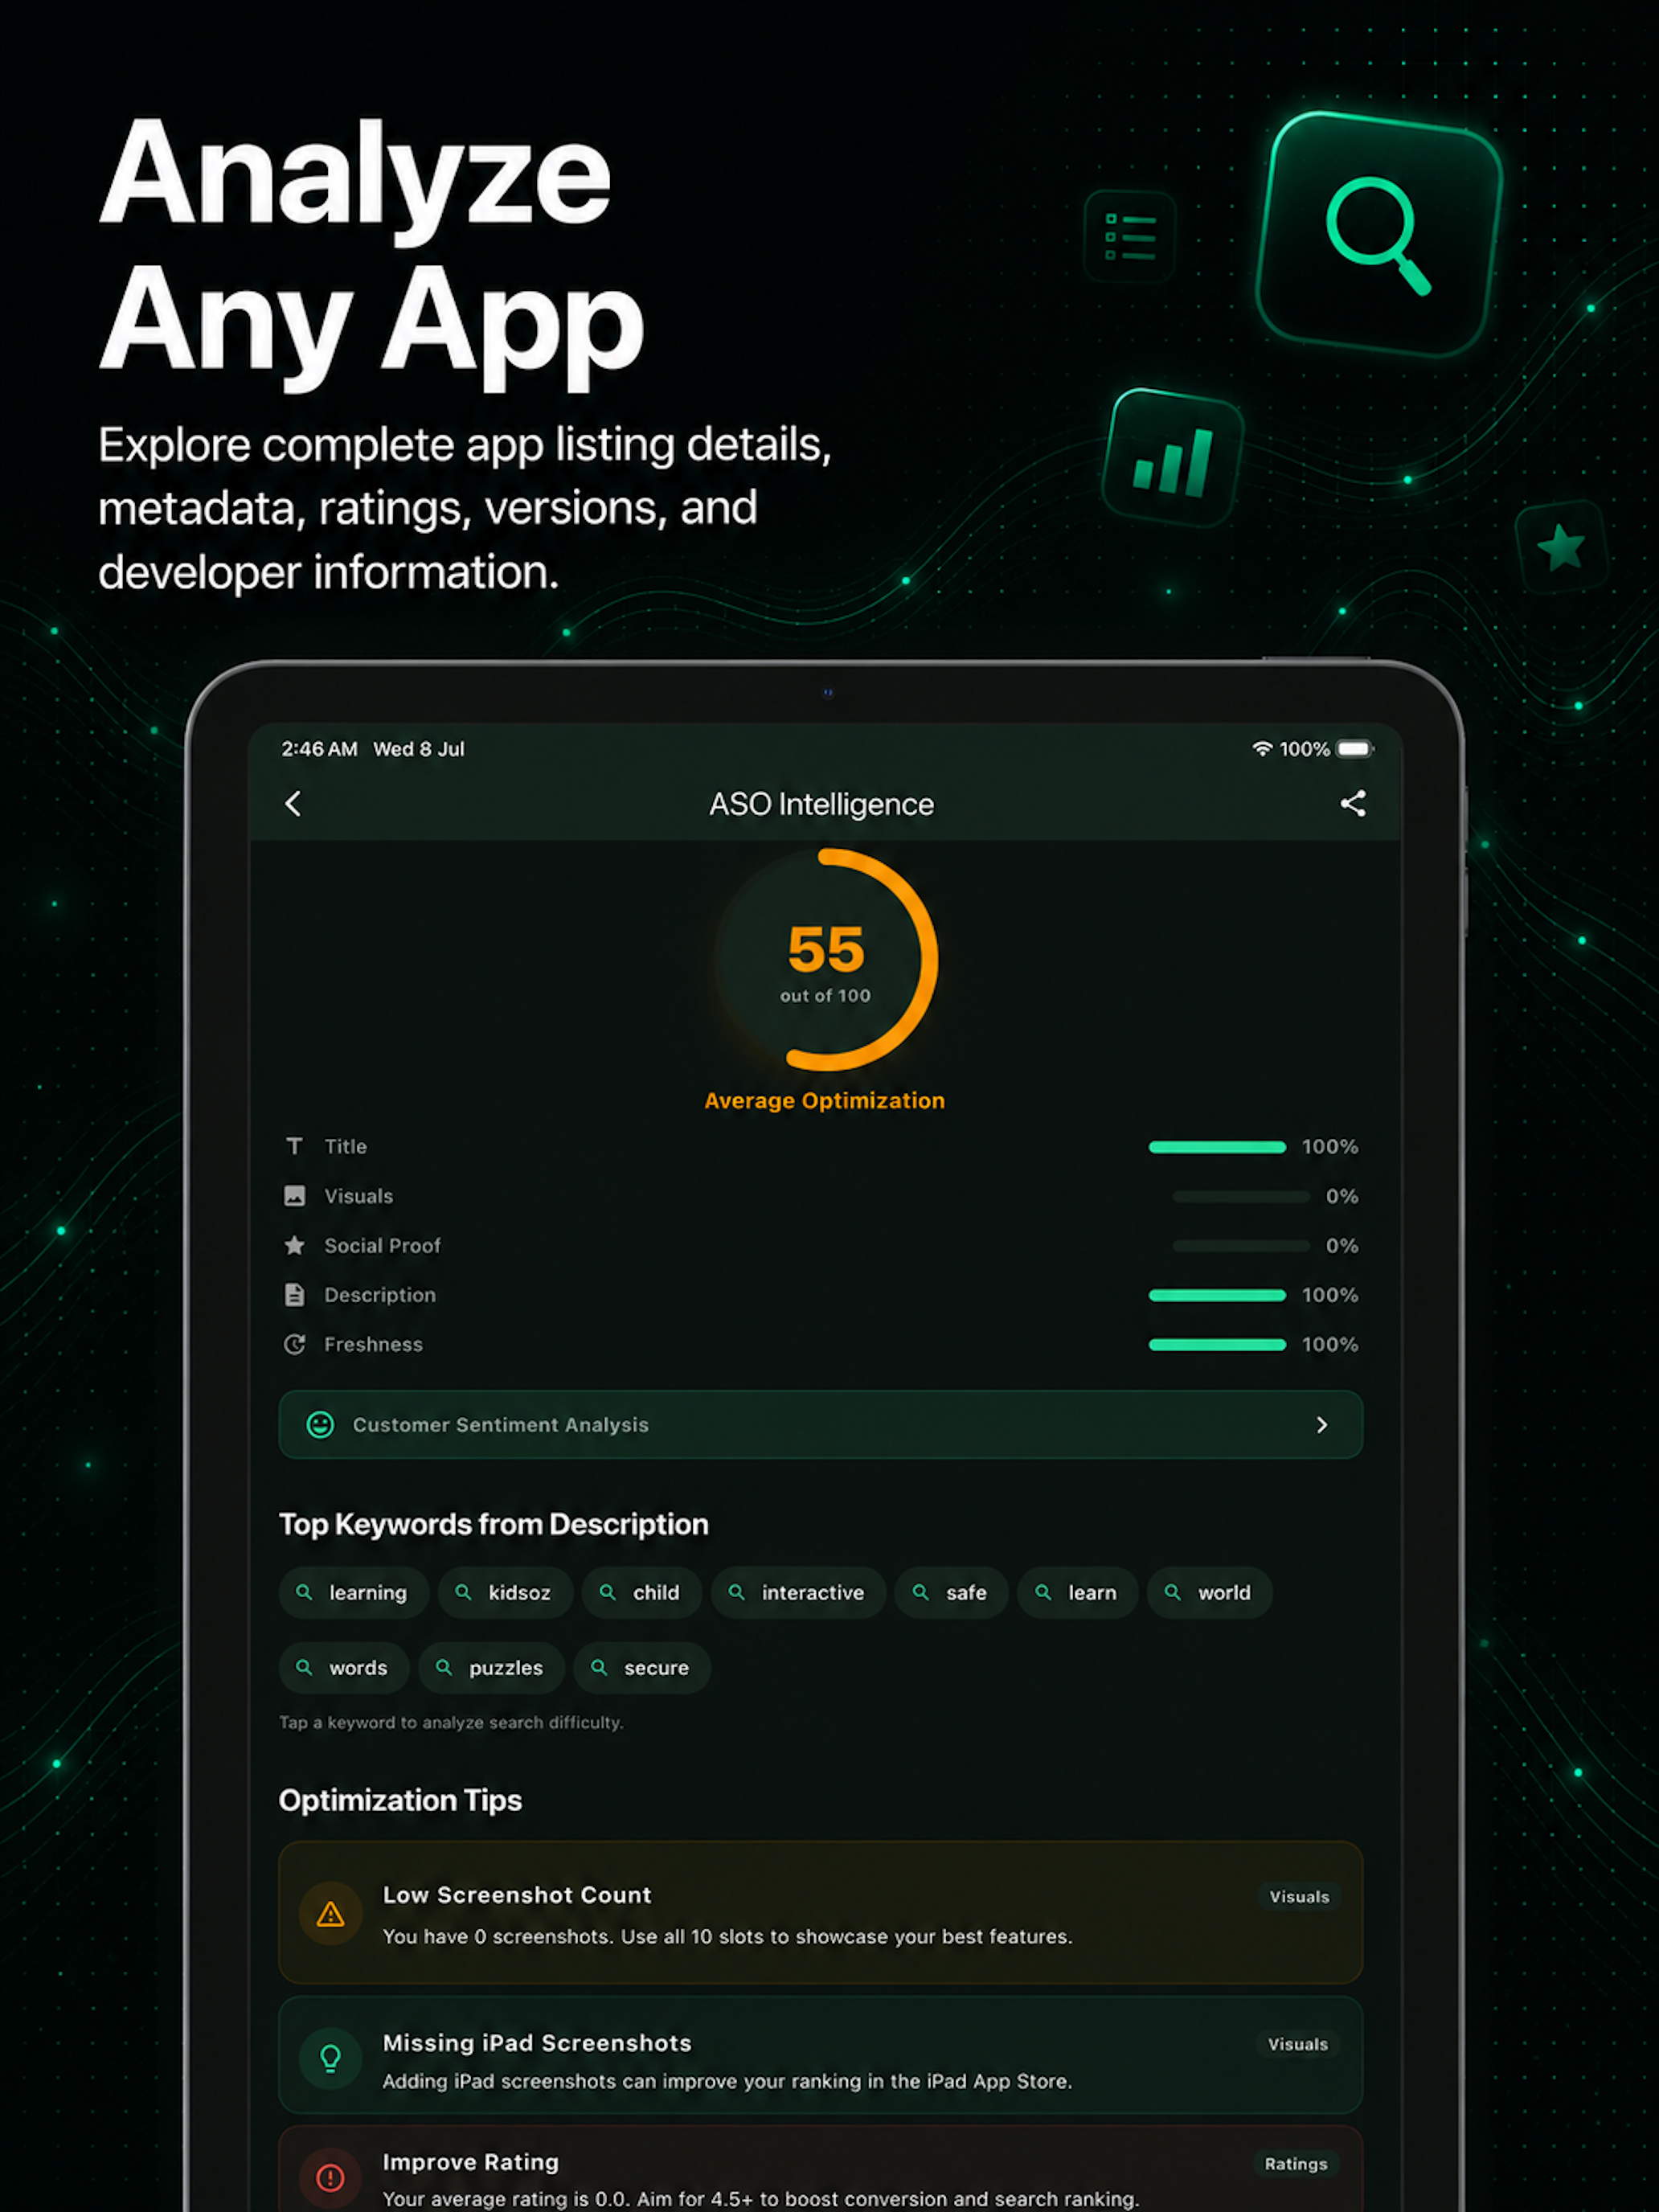Click the 55 out of 100 score ring
Viewport: 1659px width, 2212px height.
click(826, 960)
